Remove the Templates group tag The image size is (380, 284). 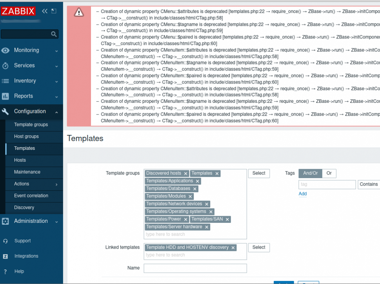click(217, 173)
